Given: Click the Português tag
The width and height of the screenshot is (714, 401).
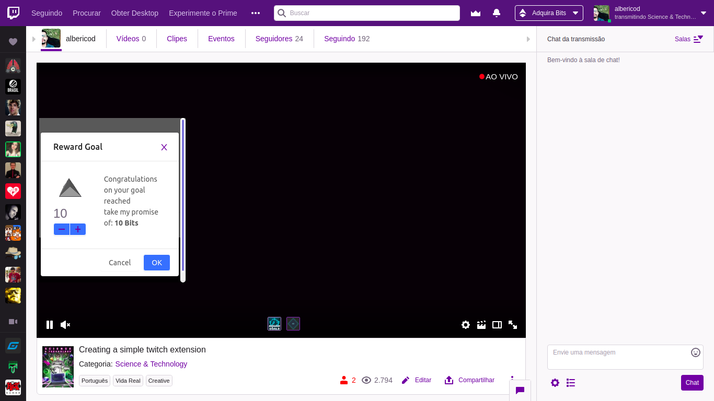Looking at the screenshot, I should coord(95,381).
